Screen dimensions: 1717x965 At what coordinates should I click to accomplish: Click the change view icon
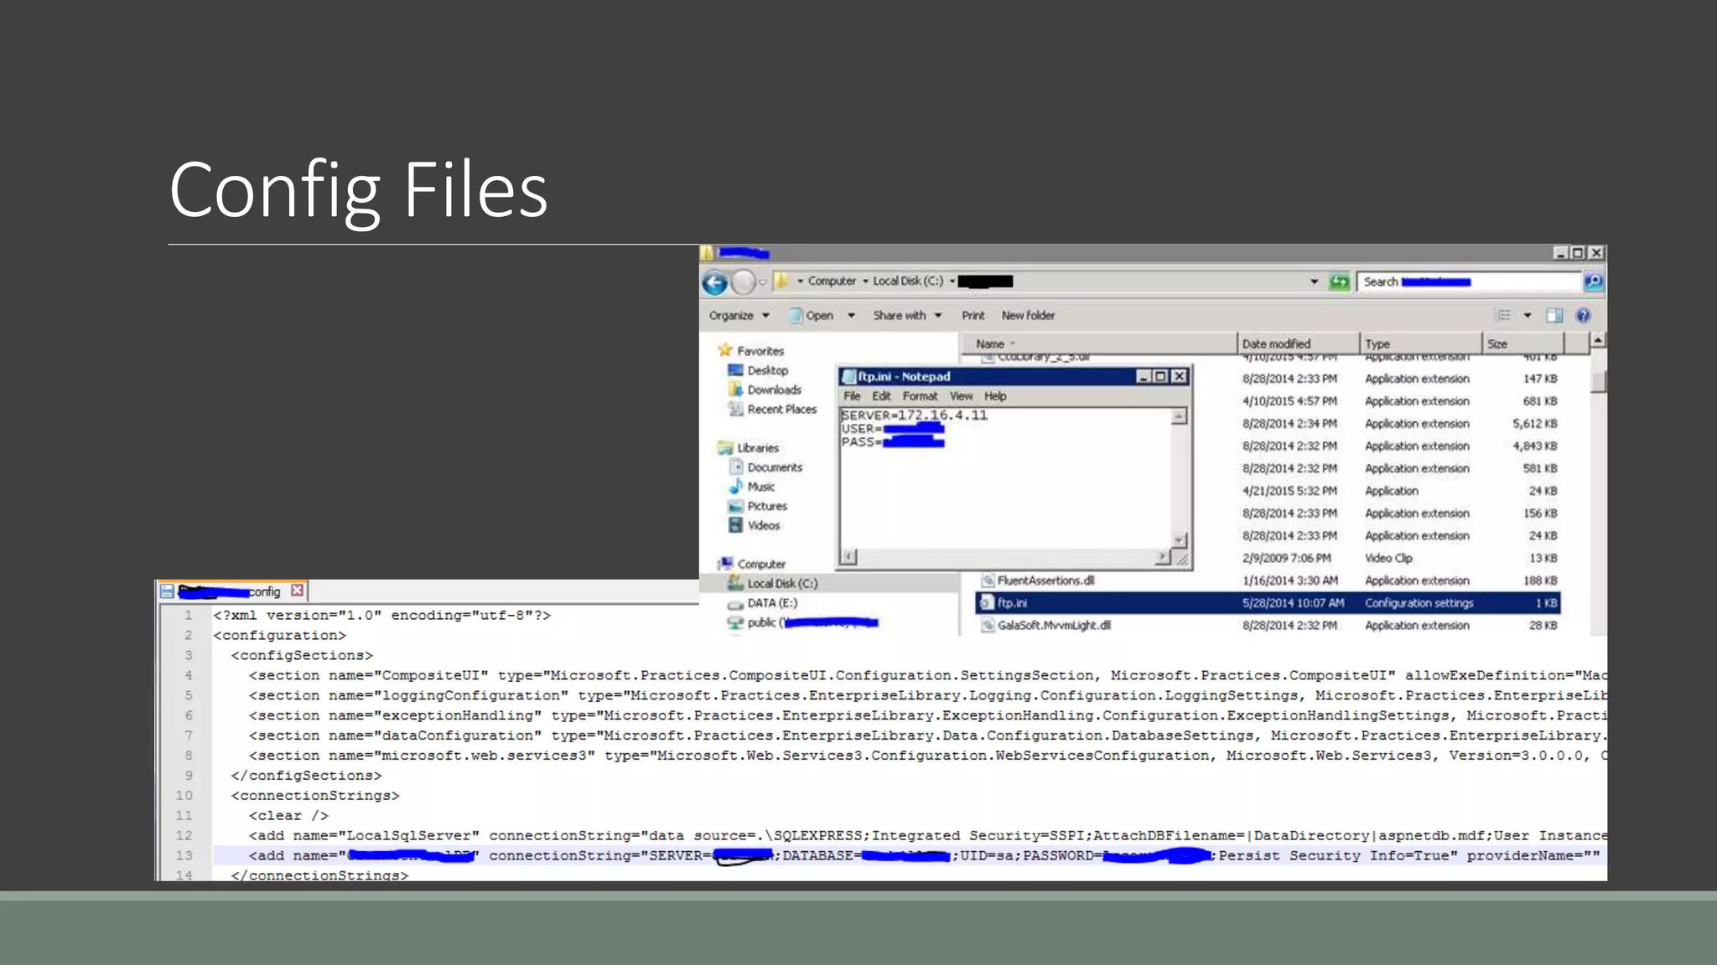[1504, 316]
